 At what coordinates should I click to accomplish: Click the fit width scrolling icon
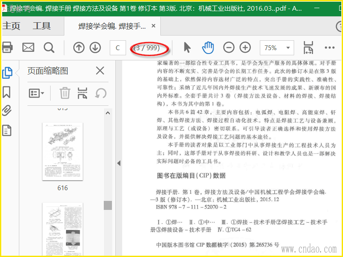pyautogui.click(x=308, y=48)
